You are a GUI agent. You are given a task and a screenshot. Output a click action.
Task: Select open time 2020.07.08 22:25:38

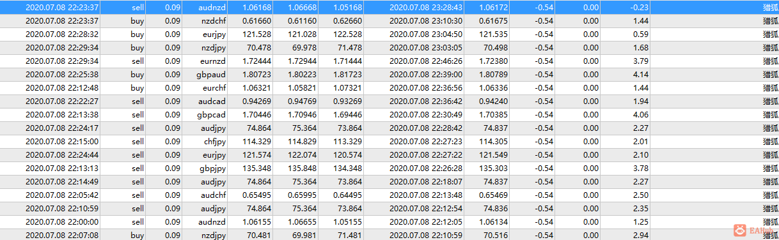point(62,75)
